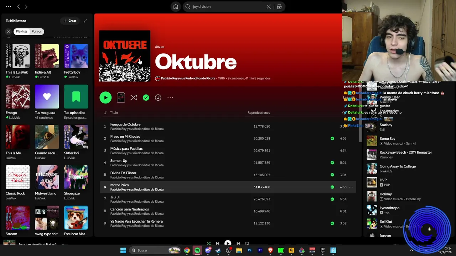Open more options for Motor Psico
The height and width of the screenshot is (256, 456).
pos(351,187)
